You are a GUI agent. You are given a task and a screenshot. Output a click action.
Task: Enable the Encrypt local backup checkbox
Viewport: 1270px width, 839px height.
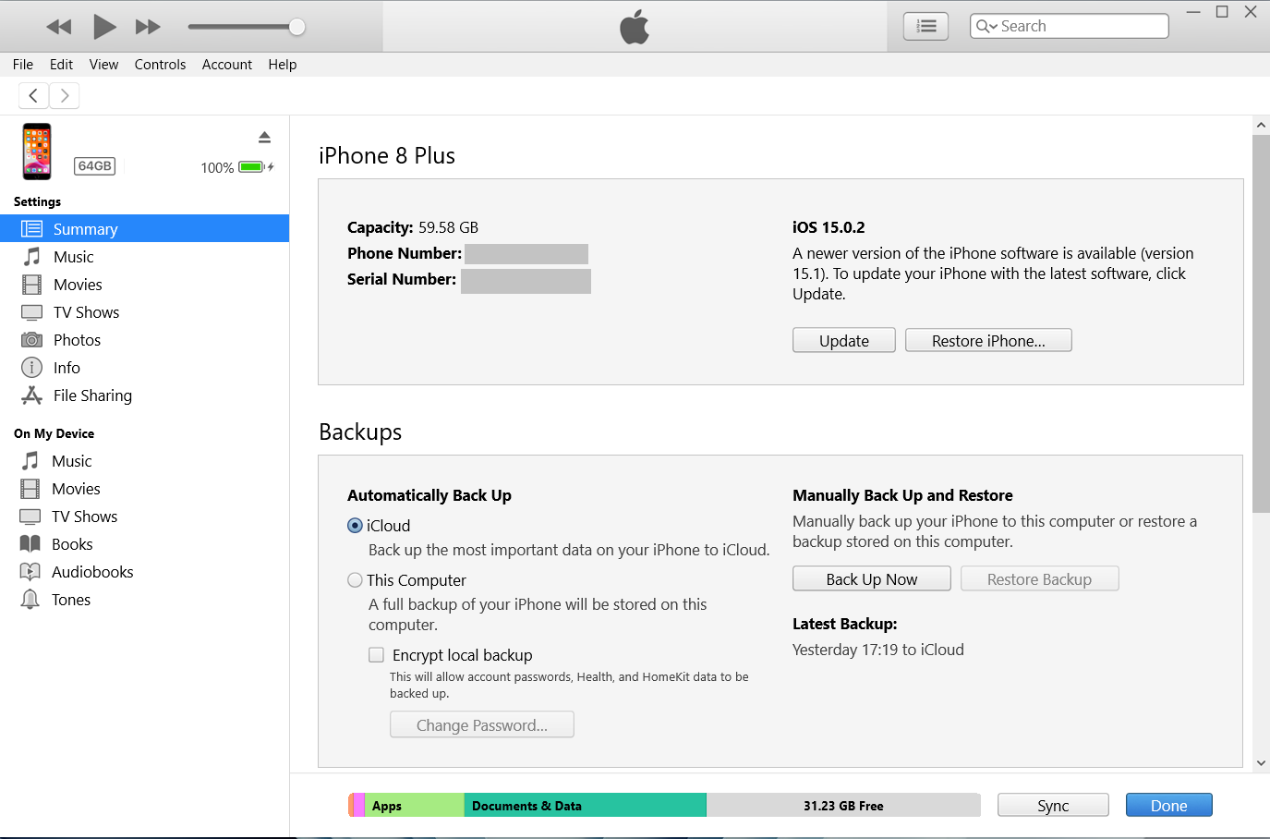click(376, 655)
